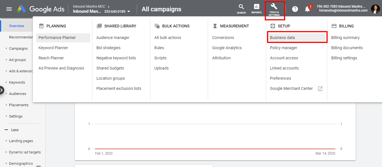Viewport: 382px width, 167px height.
Task: Click the external link icon beside Google Merchant Center
Action: [x=320, y=88]
